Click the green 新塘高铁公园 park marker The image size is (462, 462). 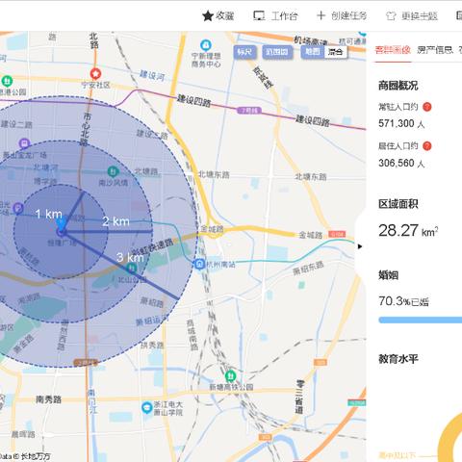coord(230,375)
